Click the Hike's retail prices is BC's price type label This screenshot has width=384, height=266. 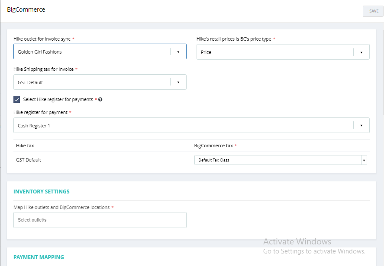click(x=234, y=39)
